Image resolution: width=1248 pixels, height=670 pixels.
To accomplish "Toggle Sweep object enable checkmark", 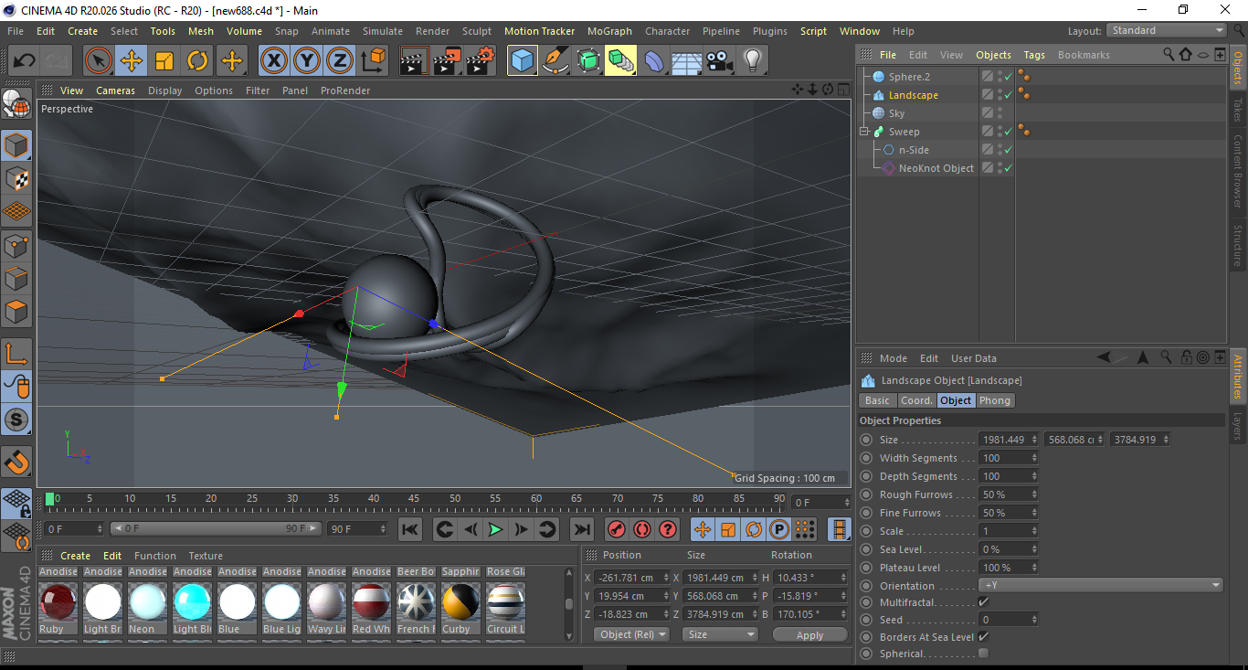I will 1009,132.
